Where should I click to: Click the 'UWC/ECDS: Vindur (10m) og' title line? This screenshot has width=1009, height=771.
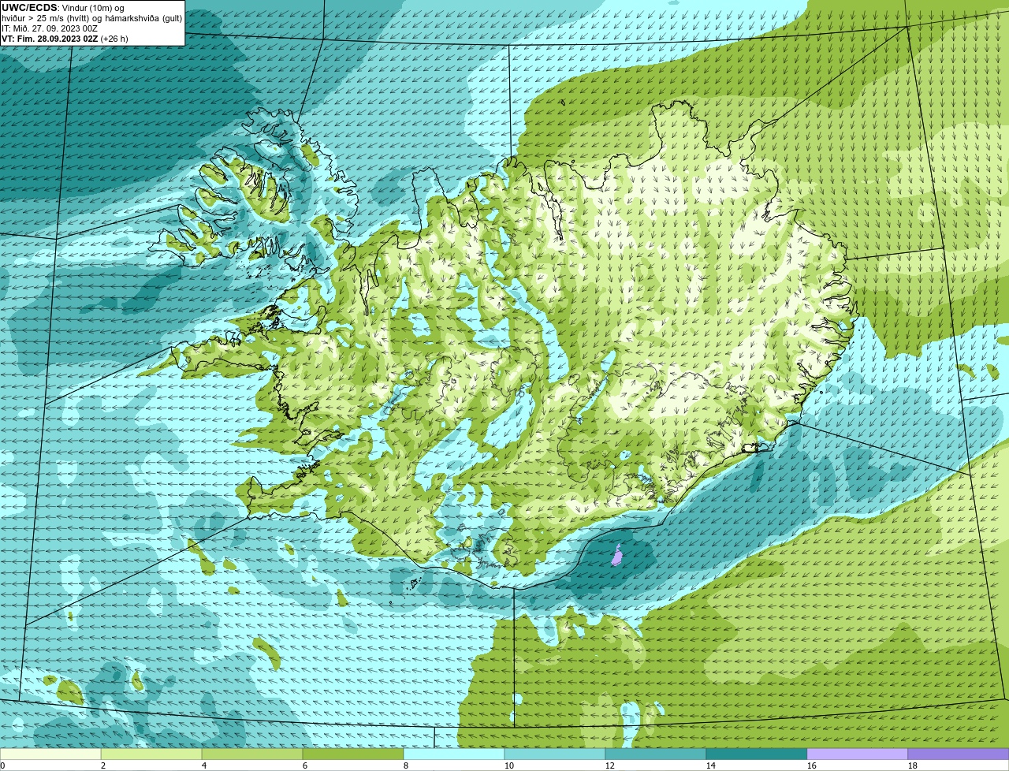63,8
